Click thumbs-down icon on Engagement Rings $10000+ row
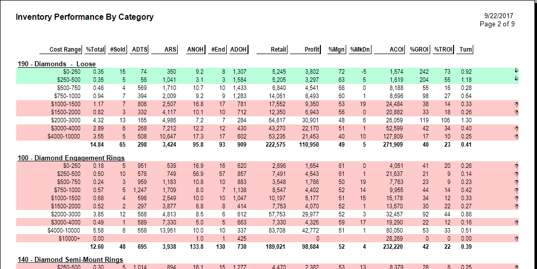Viewport: 537px width, 269px height. pos(516,238)
